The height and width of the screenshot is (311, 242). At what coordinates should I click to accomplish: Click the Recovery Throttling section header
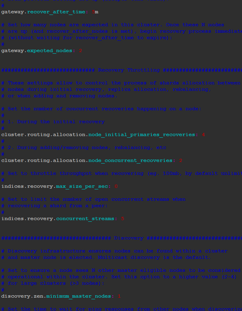(x=129, y=70)
